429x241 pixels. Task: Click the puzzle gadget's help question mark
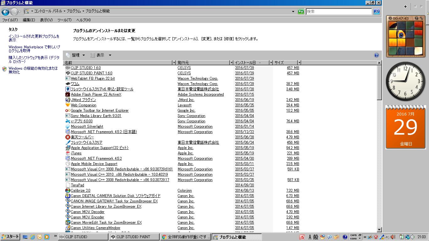coord(416,19)
